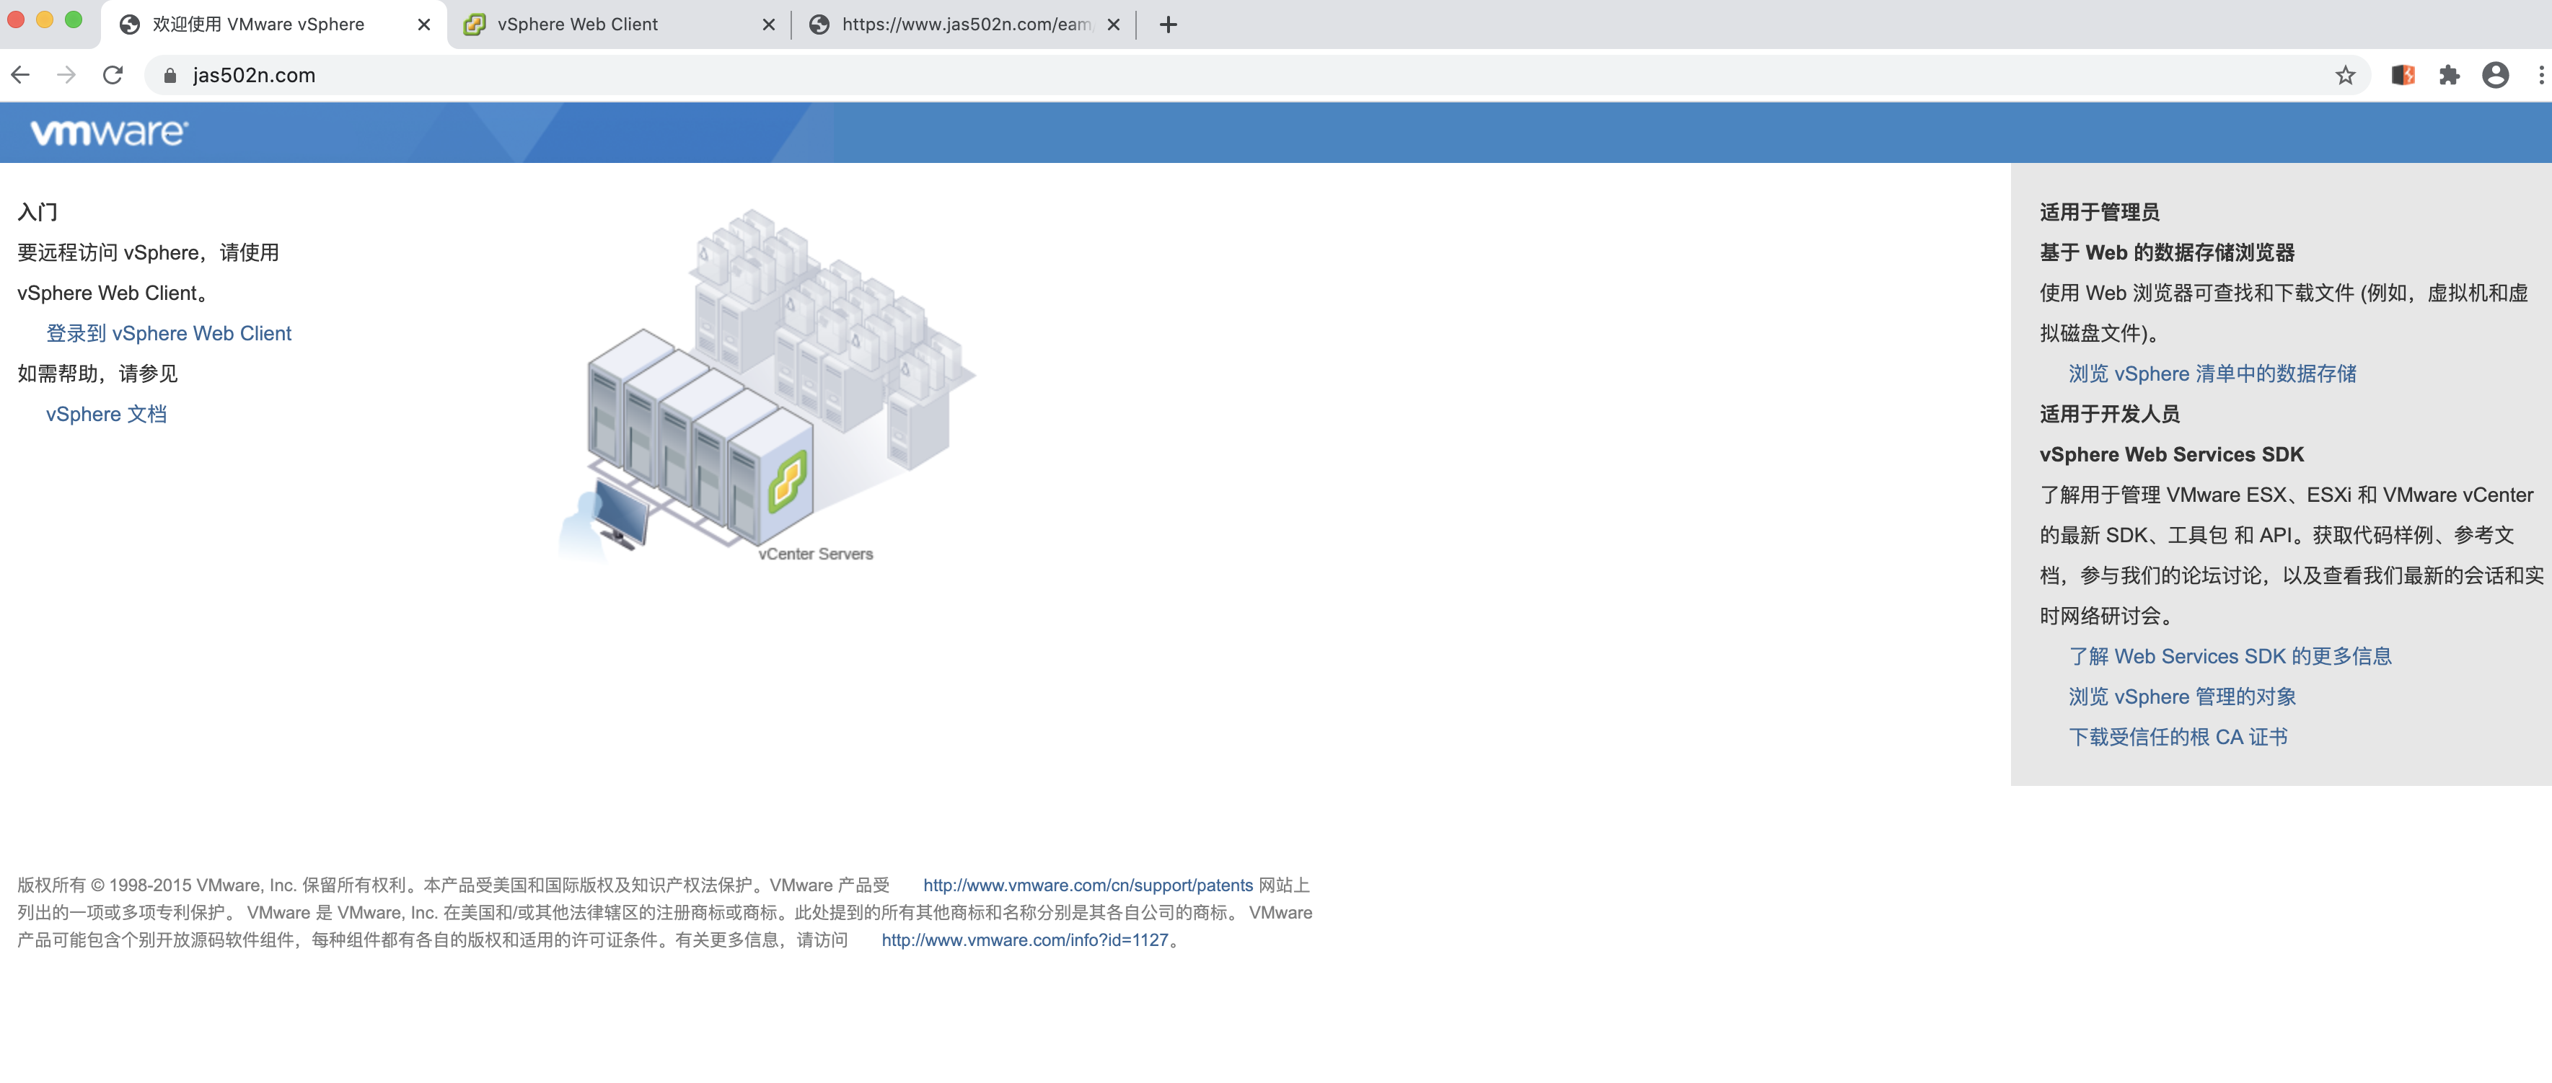Image resolution: width=2552 pixels, height=1083 pixels.
Task: Open 登录到 vSphere Web Client link
Action: (168, 334)
